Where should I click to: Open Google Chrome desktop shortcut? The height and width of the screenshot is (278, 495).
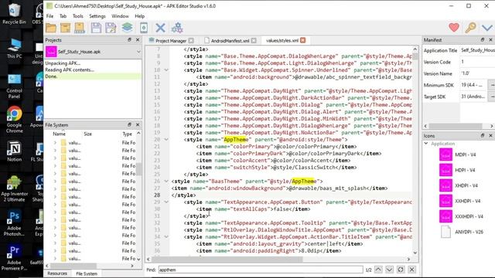tap(14, 120)
